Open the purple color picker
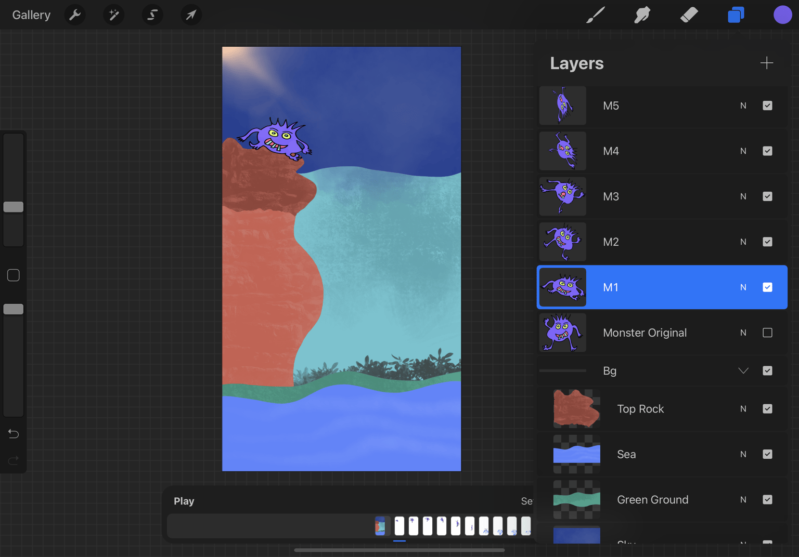Image resolution: width=799 pixels, height=557 pixels. [x=782, y=15]
